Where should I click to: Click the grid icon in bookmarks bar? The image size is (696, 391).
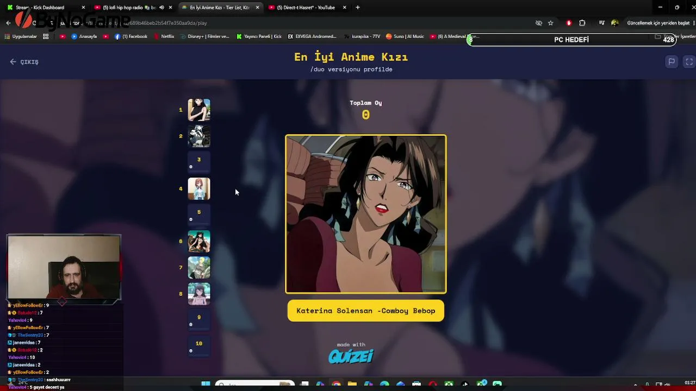tap(46, 36)
